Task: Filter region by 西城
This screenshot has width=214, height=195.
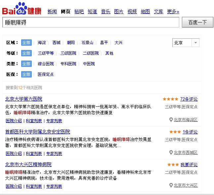Action: coord(56,43)
